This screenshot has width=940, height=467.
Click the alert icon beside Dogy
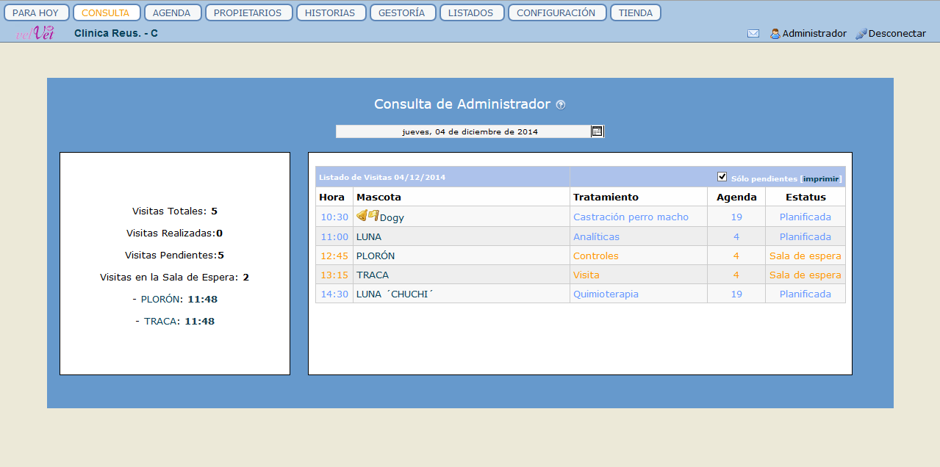(367, 216)
